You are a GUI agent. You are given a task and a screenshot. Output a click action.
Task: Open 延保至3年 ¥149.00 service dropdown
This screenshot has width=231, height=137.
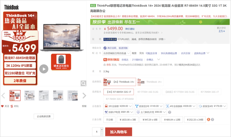(149, 106)
